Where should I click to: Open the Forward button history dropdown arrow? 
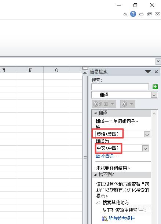132,104
